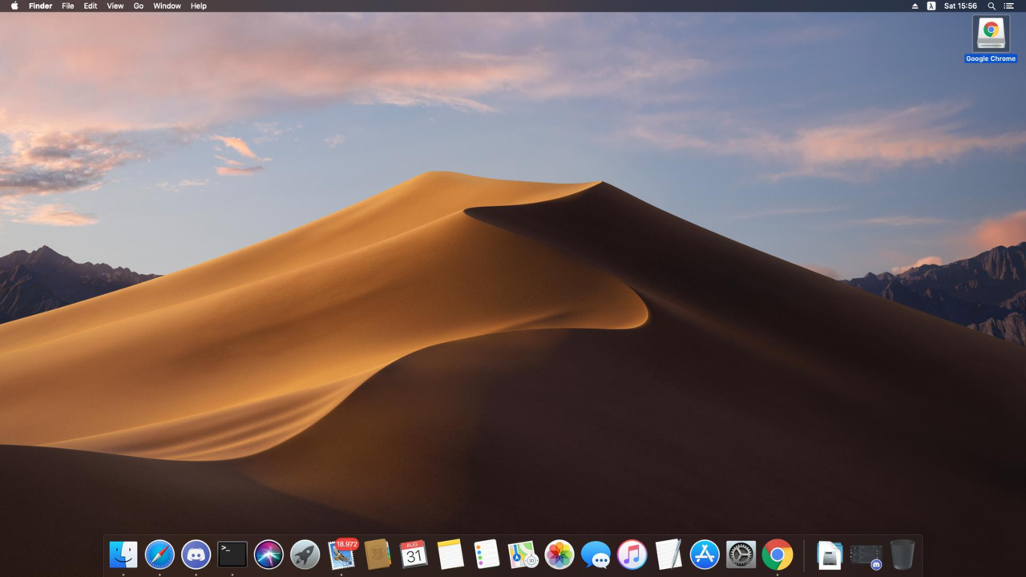The image size is (1026, 577).
Task: Open Mail with the 18.972 badge
Action: pyautogui.click(x=342, y=554)
